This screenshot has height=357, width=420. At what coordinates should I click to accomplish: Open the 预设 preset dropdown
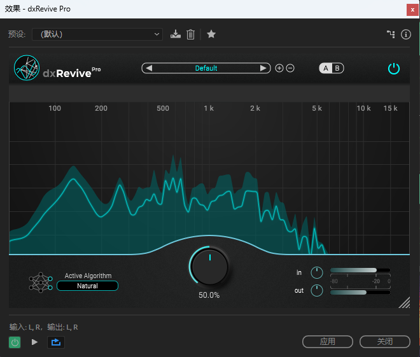(x=97, y=34)
